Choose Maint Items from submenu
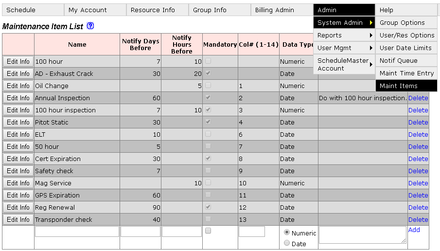 pyautogui.click(x=406, y=86)
